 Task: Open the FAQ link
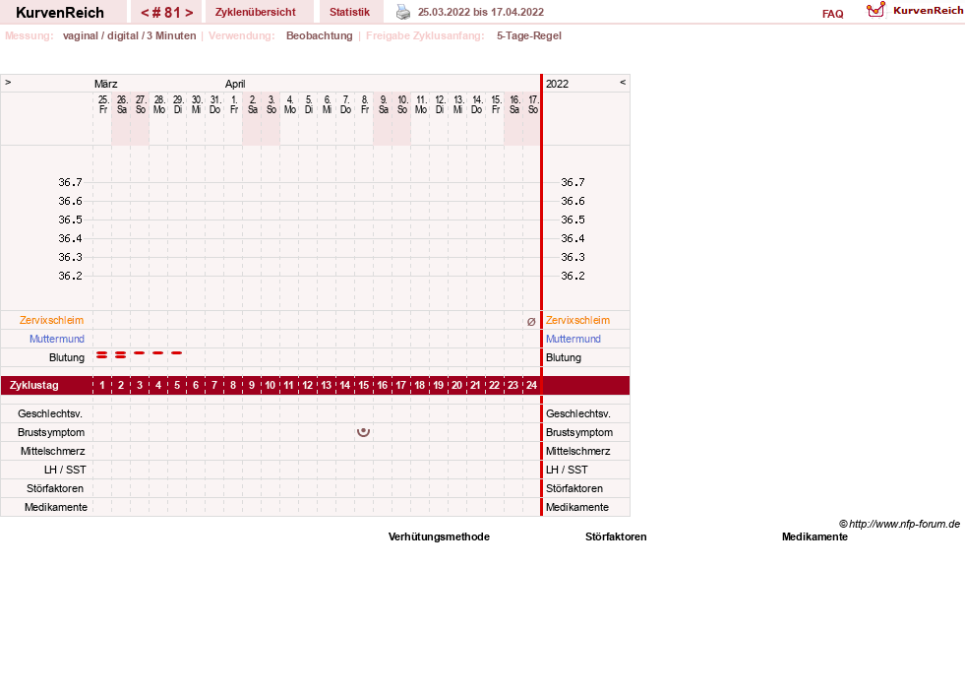832,14
